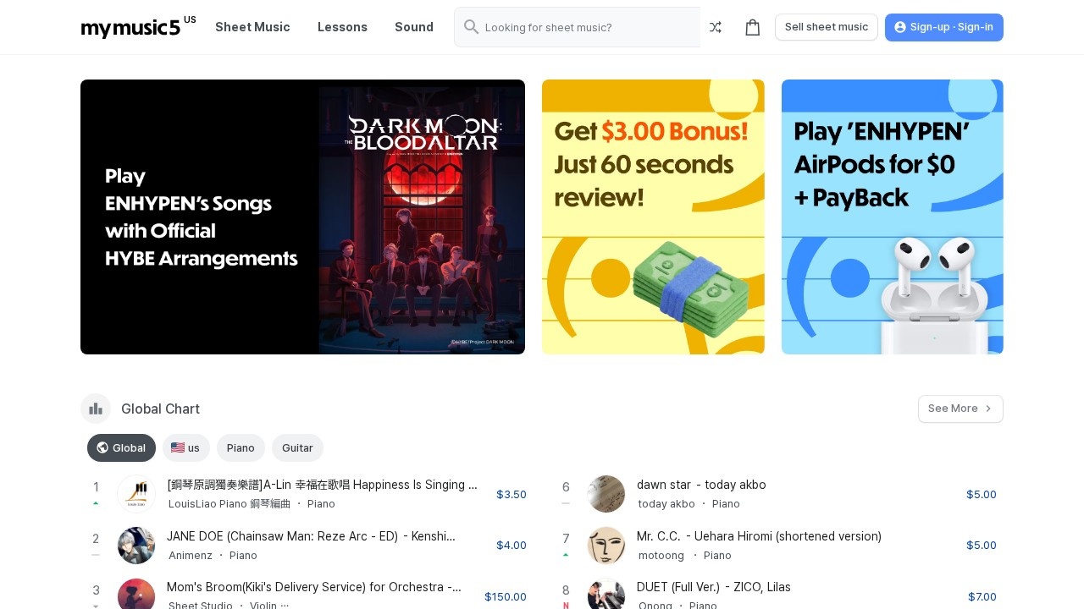1084x609 pixels.
Task: Open the shopping bag cart
Action: [x=752, y=27]
